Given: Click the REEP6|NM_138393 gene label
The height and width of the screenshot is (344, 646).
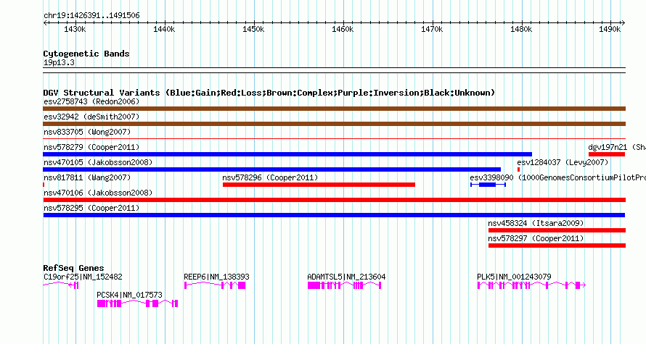Looking at the screenshot, I should (x=217, y=277).
